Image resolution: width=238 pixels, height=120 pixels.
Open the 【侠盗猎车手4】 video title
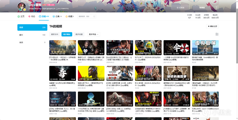177,84
